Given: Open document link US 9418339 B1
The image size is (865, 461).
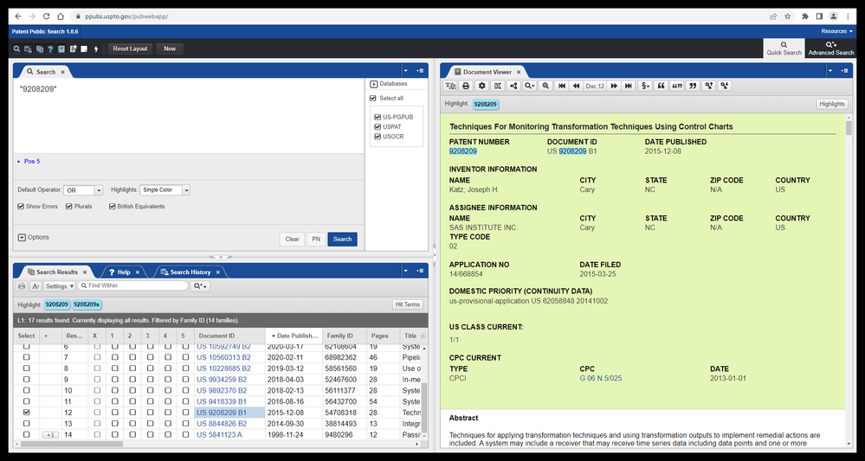Looking at the screenshot, I should point(221,401).
